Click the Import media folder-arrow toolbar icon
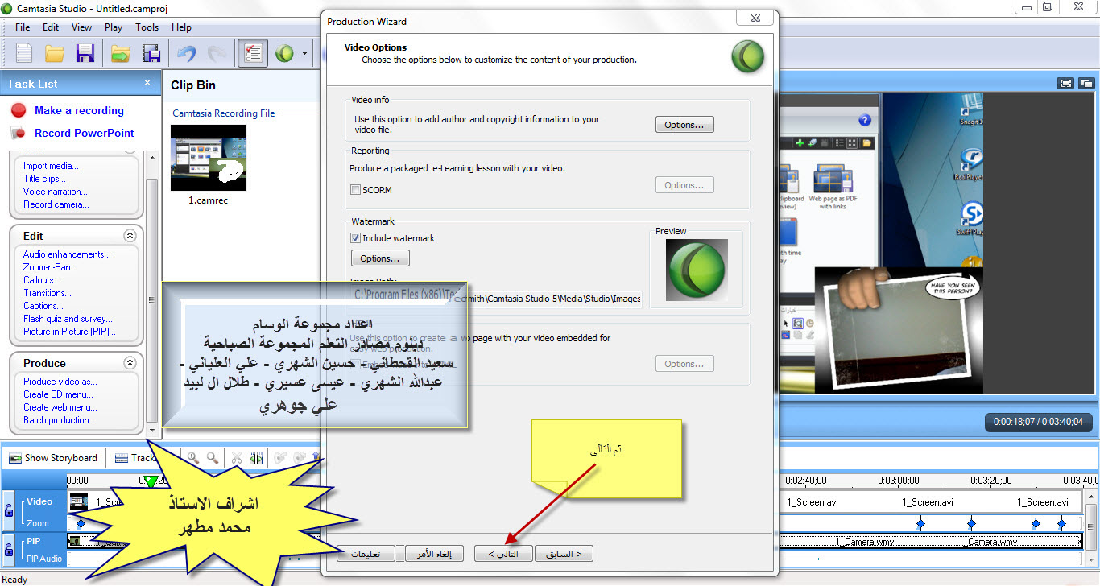1100x586 pixels. (x=120, y=54)
